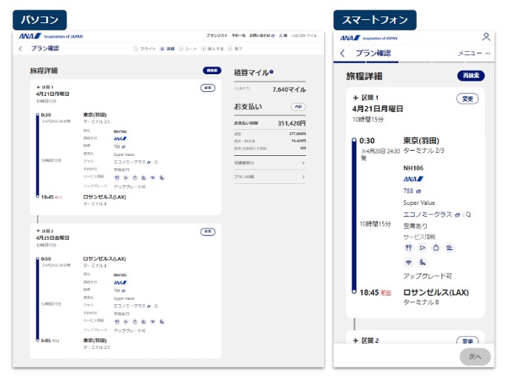Select the 詳細 step in the PC progress bar
This screenshot has height=380, width=512.
click(x=167, y=49)
